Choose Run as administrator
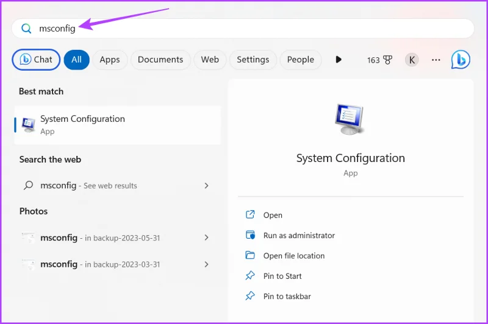 (299, 236)
